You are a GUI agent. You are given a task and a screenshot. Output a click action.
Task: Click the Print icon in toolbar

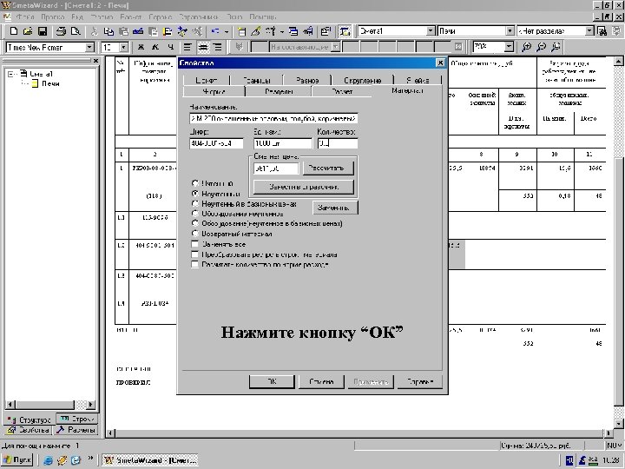tap(61, 30)
